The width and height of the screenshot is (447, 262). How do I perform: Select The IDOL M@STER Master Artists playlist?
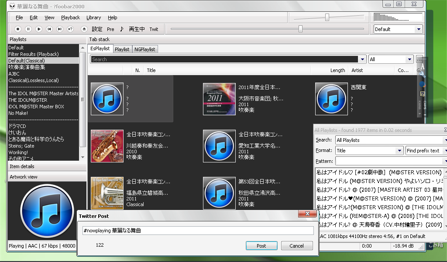43,93
